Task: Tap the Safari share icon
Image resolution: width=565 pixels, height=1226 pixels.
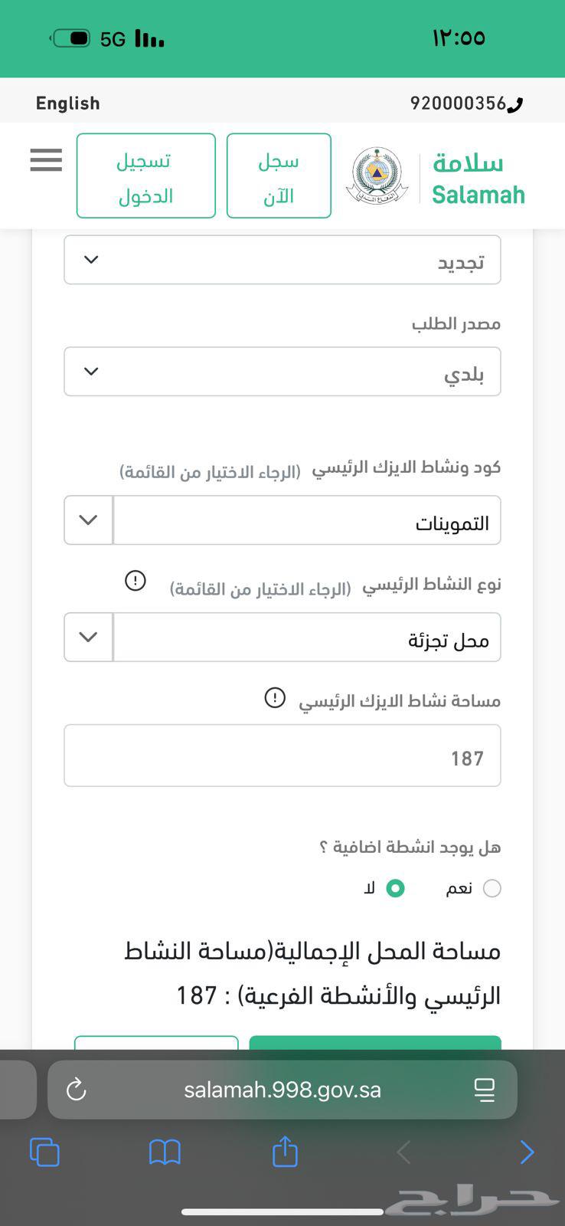Action: click(x=285, y=1152)
